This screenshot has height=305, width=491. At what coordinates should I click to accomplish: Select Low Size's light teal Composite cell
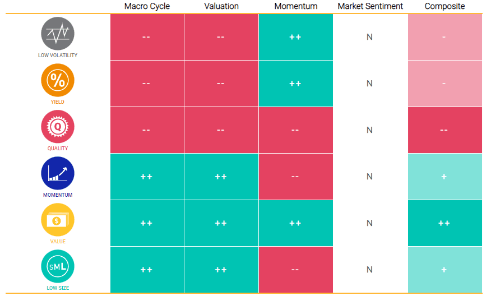point(444,270)
